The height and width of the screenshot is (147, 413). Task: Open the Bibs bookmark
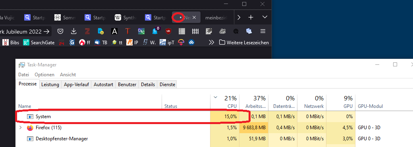[11, 42]
